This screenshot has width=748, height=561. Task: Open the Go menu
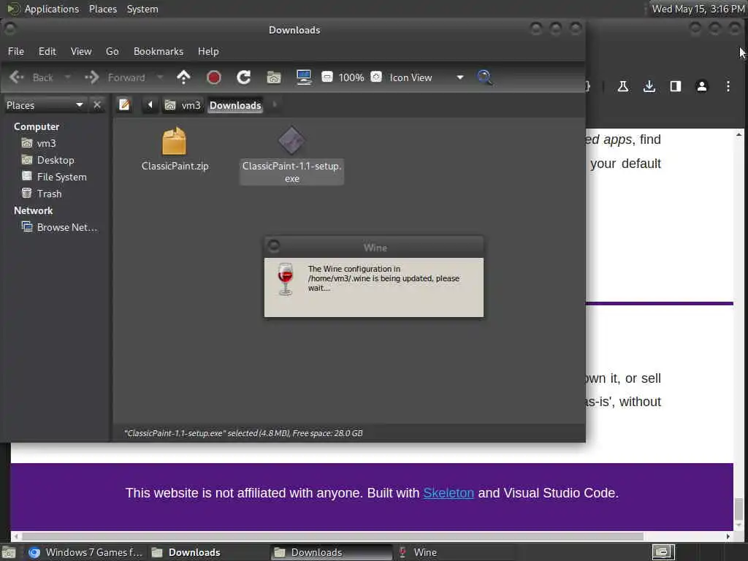pos(112,51)
